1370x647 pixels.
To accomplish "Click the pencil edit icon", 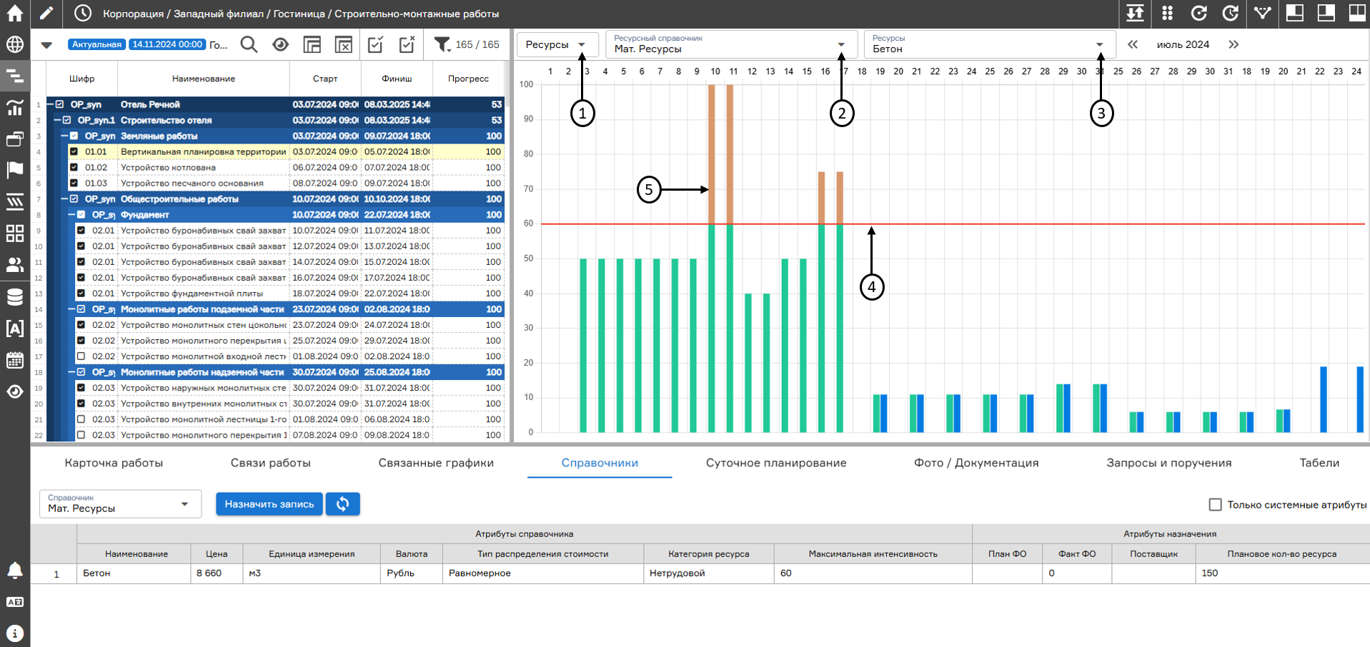I will [x=46, y=13].
